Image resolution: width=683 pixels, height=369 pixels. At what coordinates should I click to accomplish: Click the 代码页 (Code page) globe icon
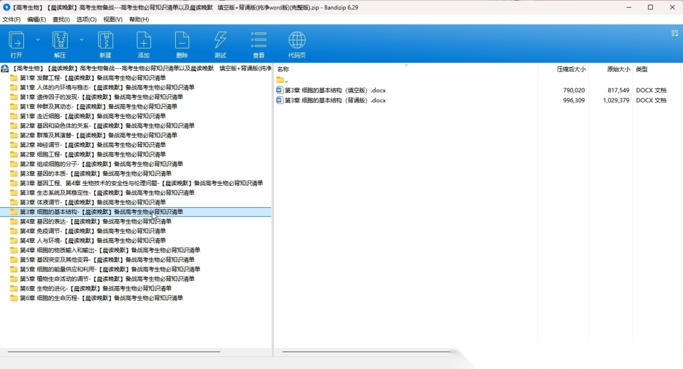pos(297,42)
